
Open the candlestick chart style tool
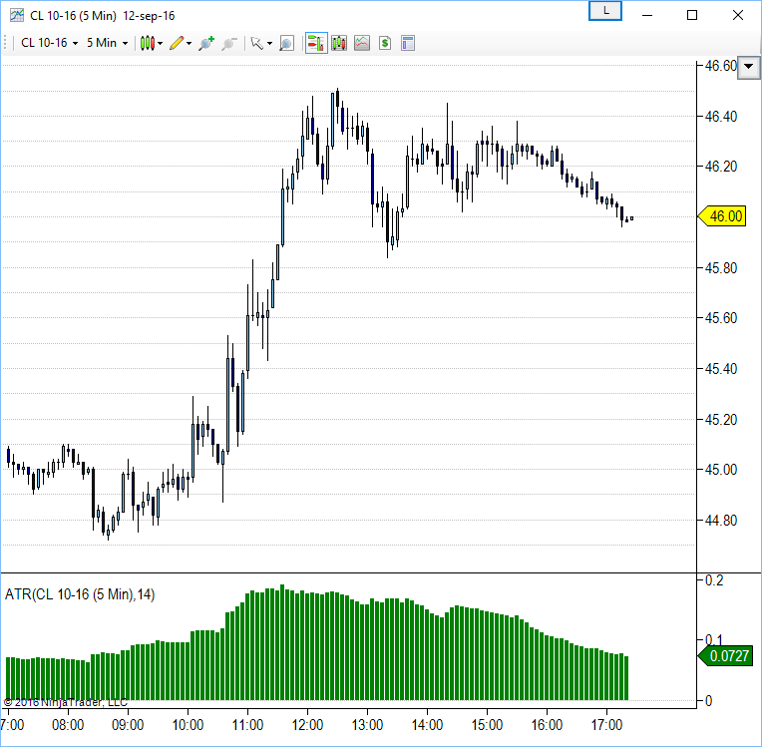pos(148,43)
